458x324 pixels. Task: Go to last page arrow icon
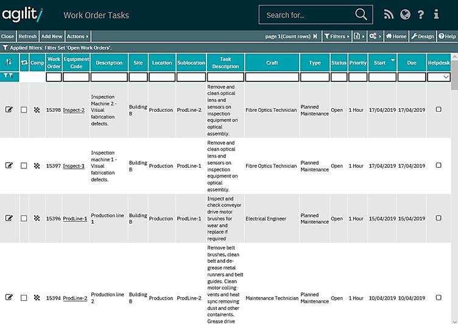pos(315,36)
